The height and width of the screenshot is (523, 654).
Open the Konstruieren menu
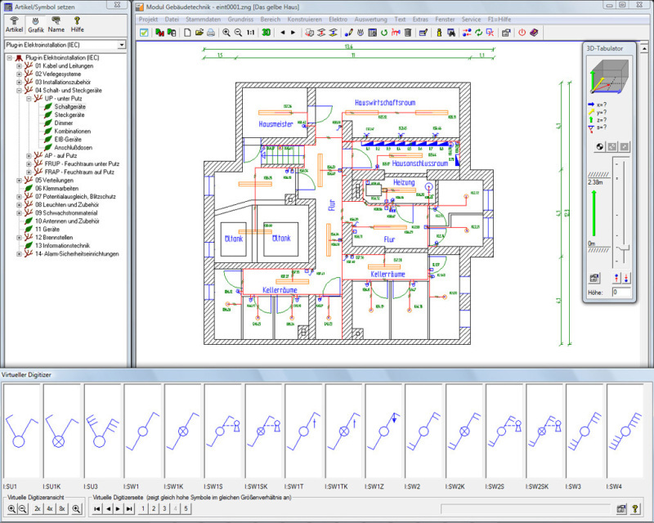304,19
